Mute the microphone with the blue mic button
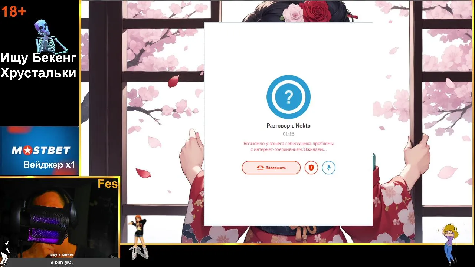 click(x=328, y=168)
